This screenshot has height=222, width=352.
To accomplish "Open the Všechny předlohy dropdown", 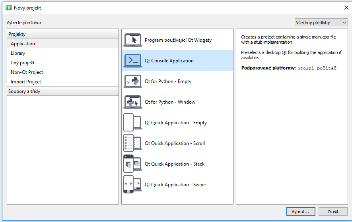I will (321, 23).
